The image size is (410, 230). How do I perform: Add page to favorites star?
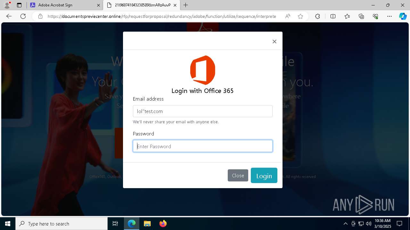coord(300,16)
